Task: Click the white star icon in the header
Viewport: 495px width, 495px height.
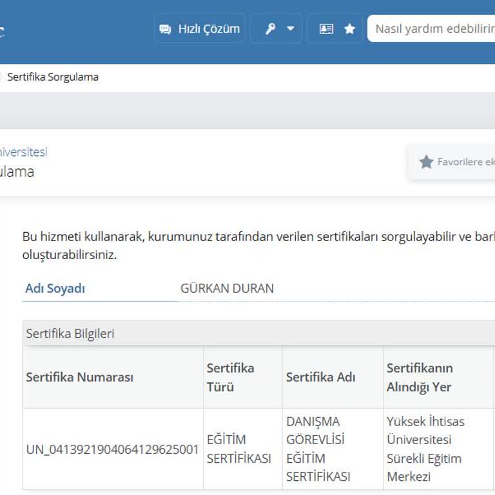Action: [349, 29]
